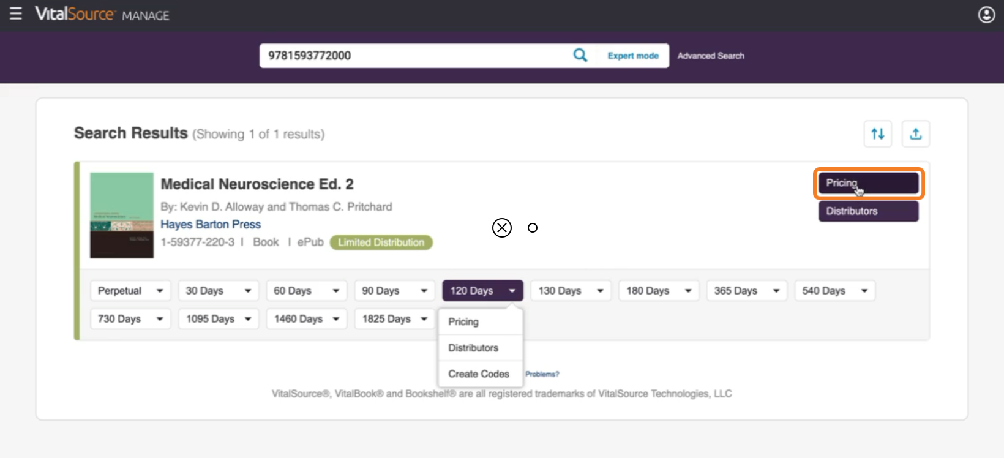The width and height of the screenshot is (1004, 458).
Task: Switch to Expert mode
Action: [x=633, y=56]
